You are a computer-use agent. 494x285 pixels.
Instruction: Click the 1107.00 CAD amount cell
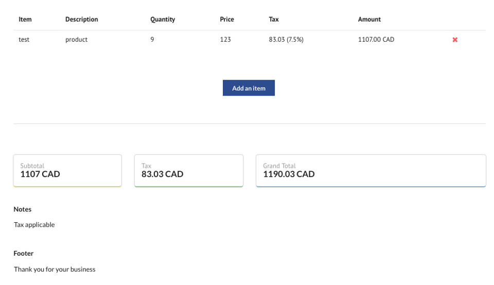(x=376, y=40)
